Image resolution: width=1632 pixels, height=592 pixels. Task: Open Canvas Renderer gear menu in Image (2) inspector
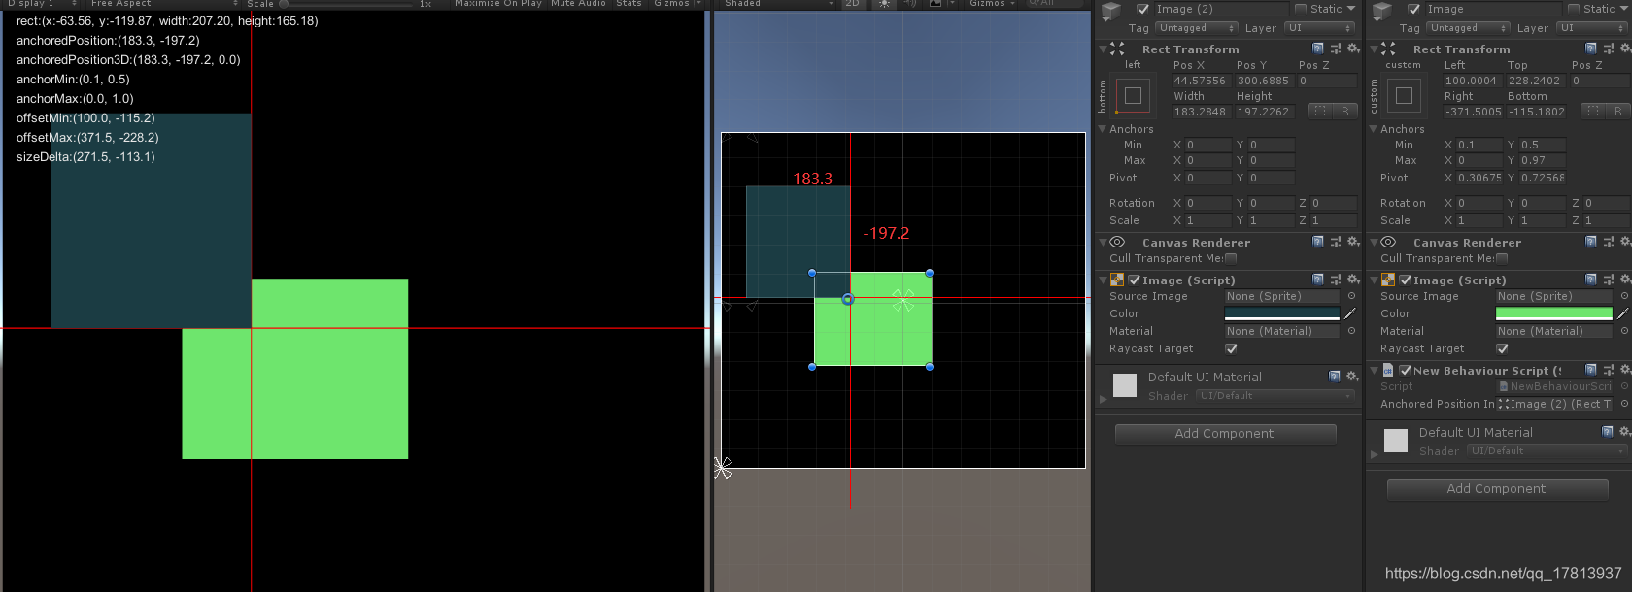pos(1353,242)
